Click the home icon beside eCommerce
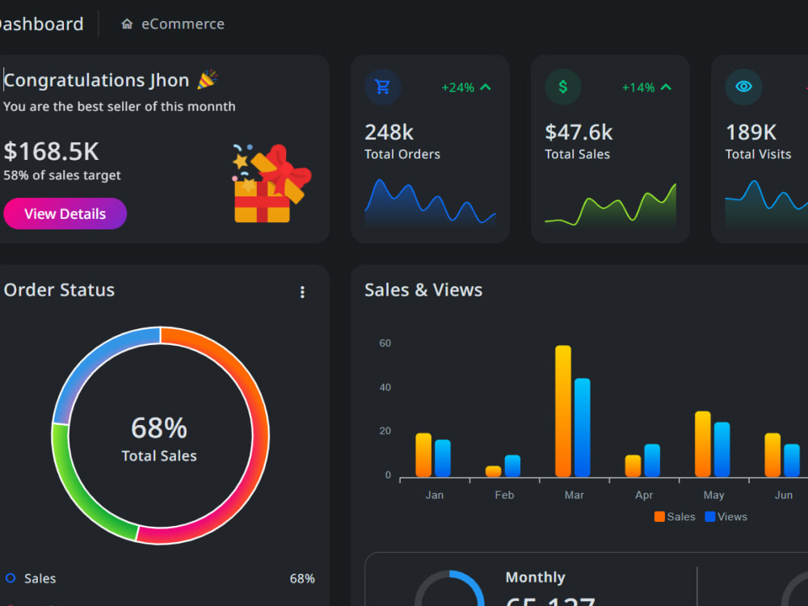The image size is (808, 606). click(127, 24)
